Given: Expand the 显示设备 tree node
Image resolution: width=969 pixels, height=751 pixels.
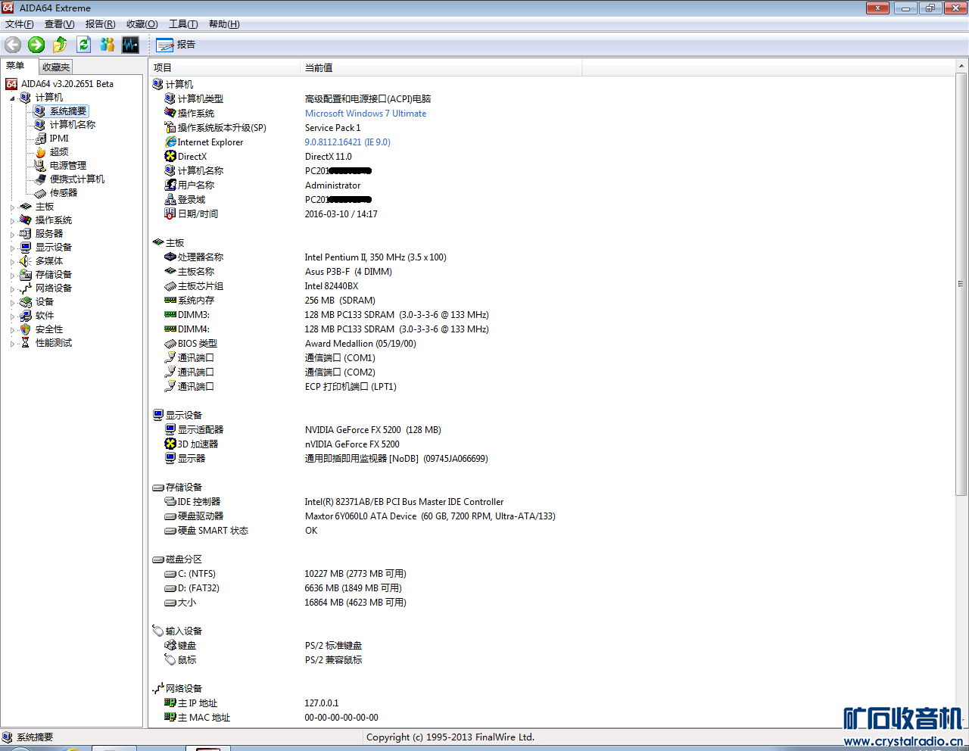Looking at the screenshot, I should [x=12, y=248].
